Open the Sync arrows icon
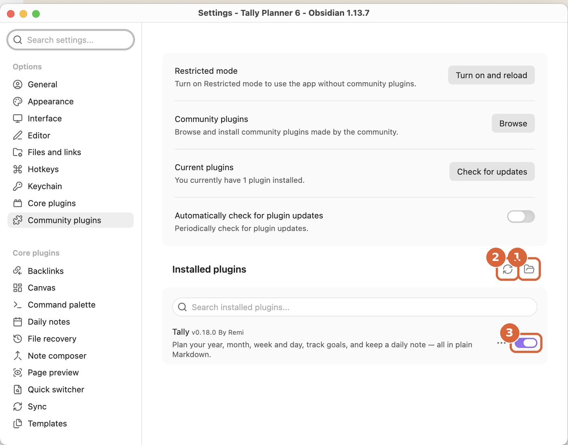Image resolution: width=568 pixels, height=445 pixels. [x=17, y=406]
